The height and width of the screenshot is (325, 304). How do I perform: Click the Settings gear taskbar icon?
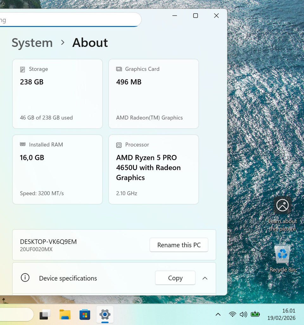(x=105, y=315)
